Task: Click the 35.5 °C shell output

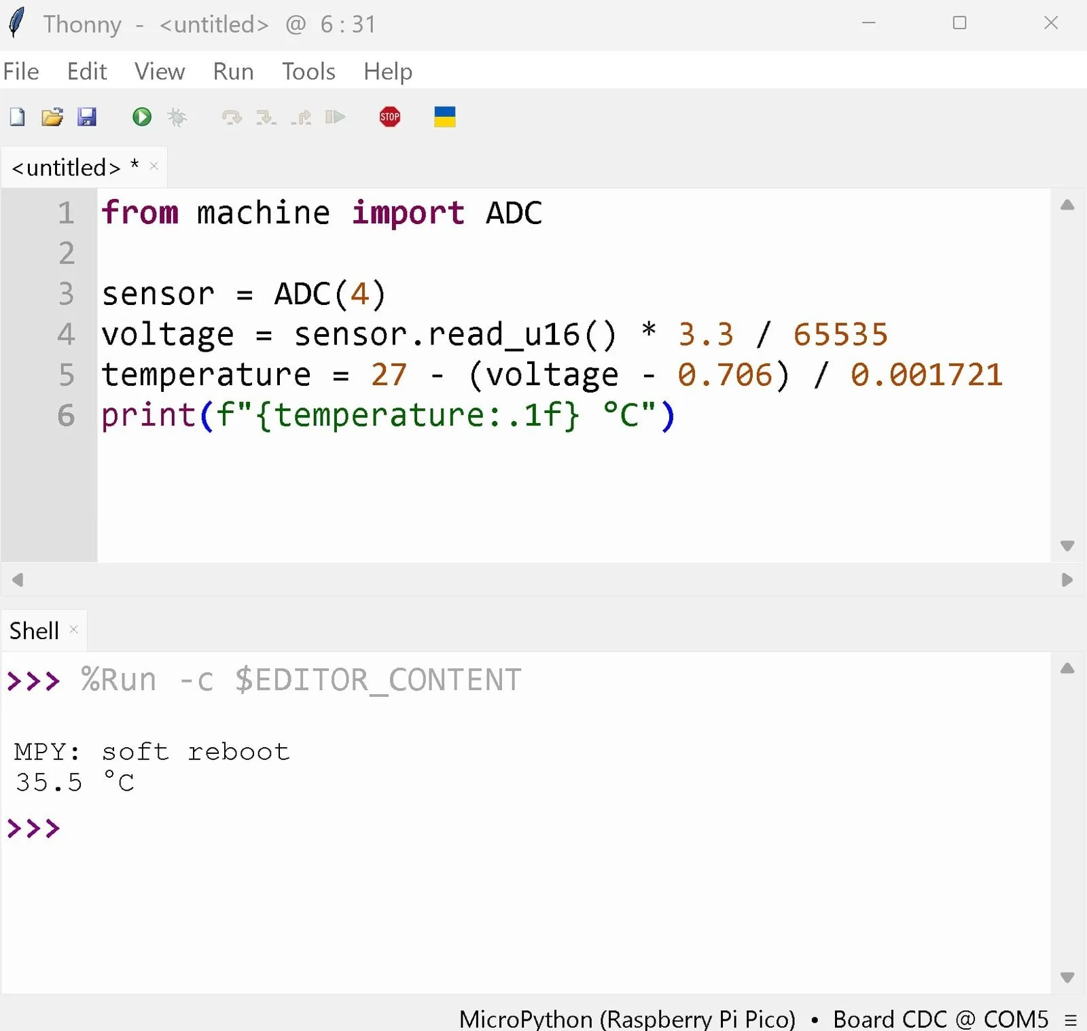Action: (x=75, y=782)
